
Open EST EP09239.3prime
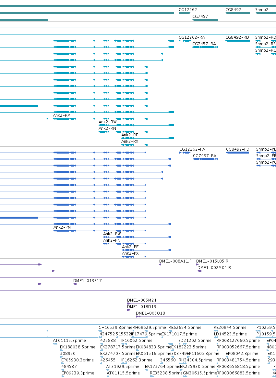[x=78, y=373]
